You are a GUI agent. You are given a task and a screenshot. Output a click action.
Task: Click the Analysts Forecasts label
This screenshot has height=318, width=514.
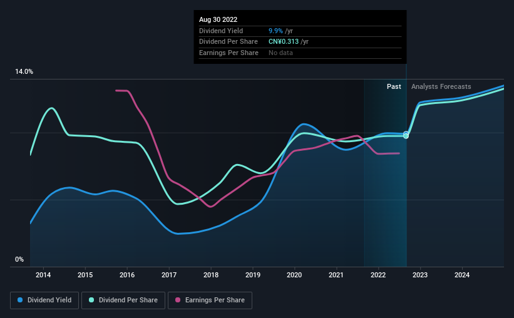click(x=441, y=87)
